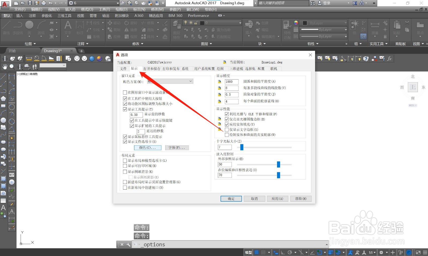Toggle polar tracking in status bar
Screen dimensions: 428x256
(x=290, y=252)
